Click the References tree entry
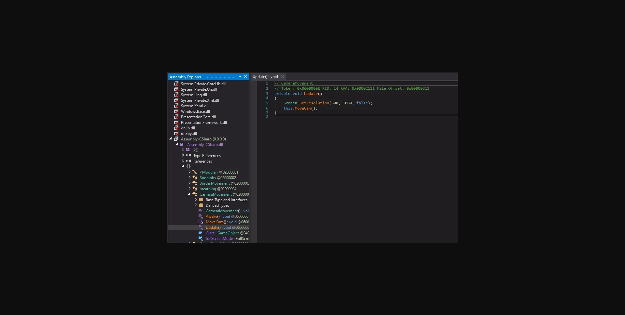The image size is (625, 315). point(202,161)
